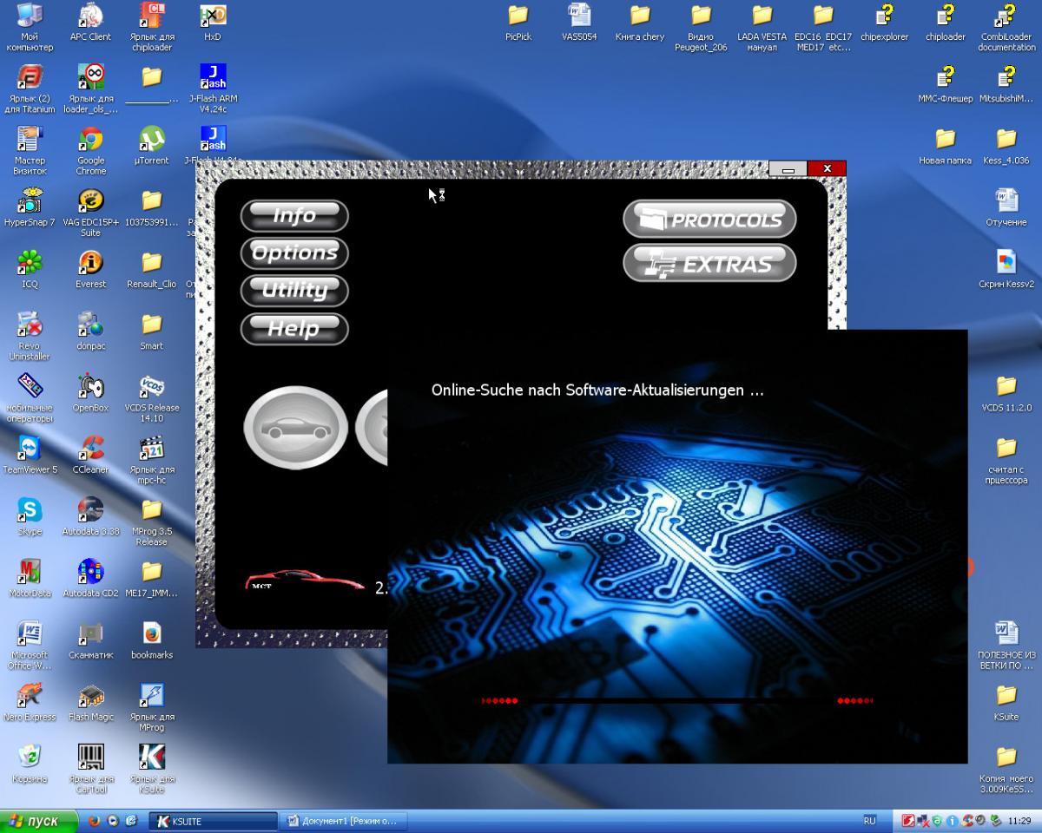
Task: Open the Info menu in KSuite
Action: [294, 216]
